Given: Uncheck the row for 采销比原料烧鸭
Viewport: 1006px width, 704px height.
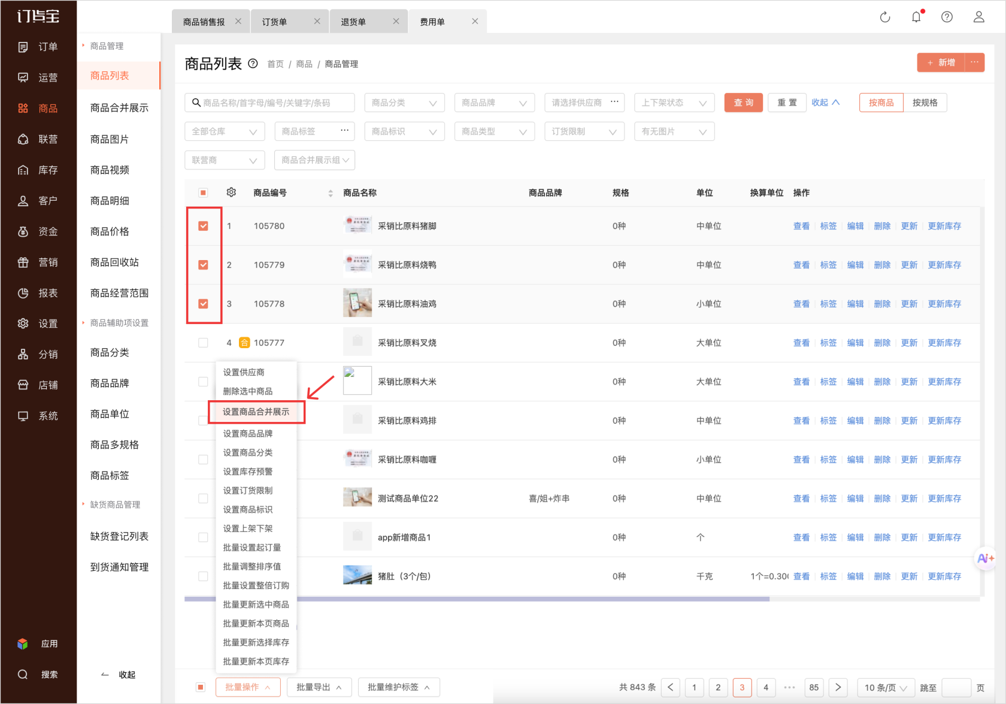Looking at the screenshot, I should [203, 265].
